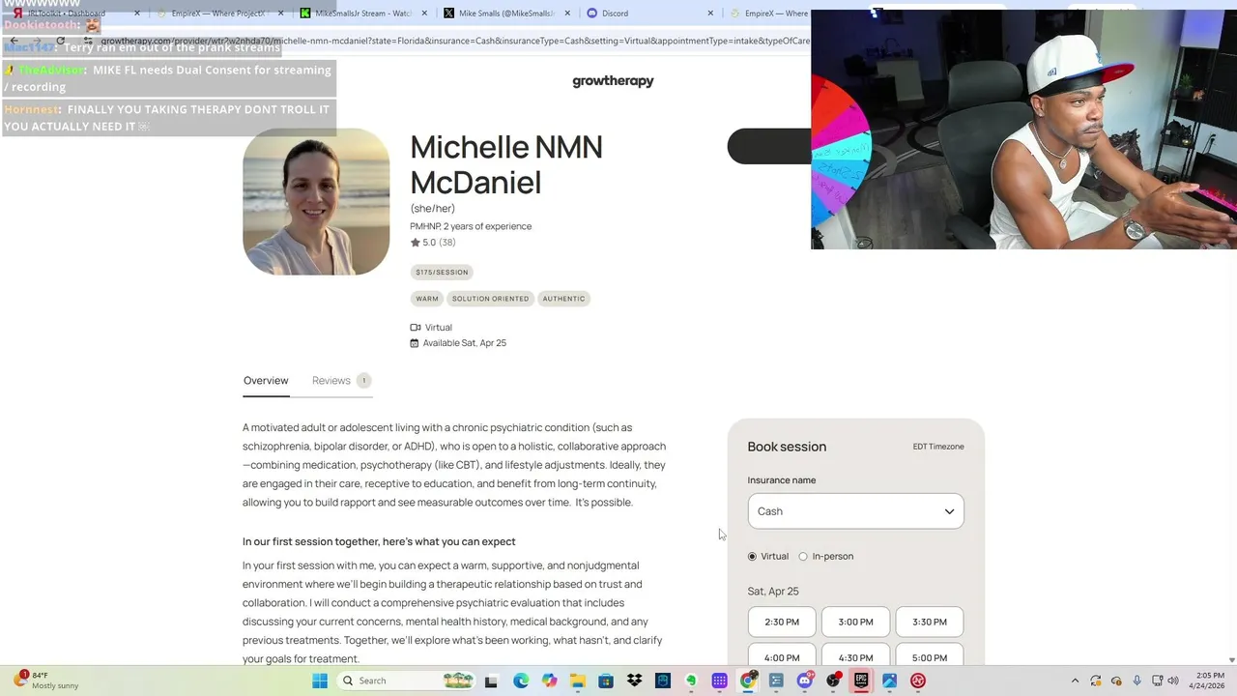Select the In-person radio option
This screenshot has width=1237, height=696.
tap(802, 557)
